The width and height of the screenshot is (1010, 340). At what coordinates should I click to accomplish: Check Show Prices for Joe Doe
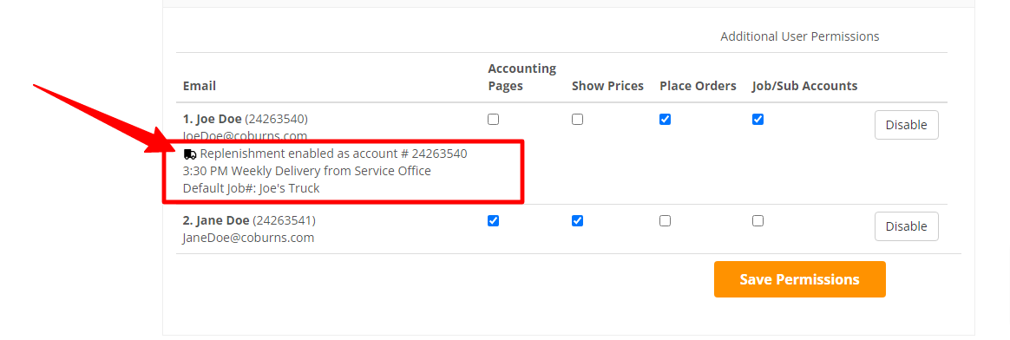578,119
